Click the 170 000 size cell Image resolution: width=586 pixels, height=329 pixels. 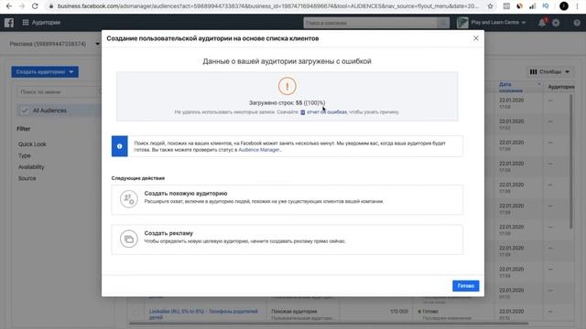(399, 311)
